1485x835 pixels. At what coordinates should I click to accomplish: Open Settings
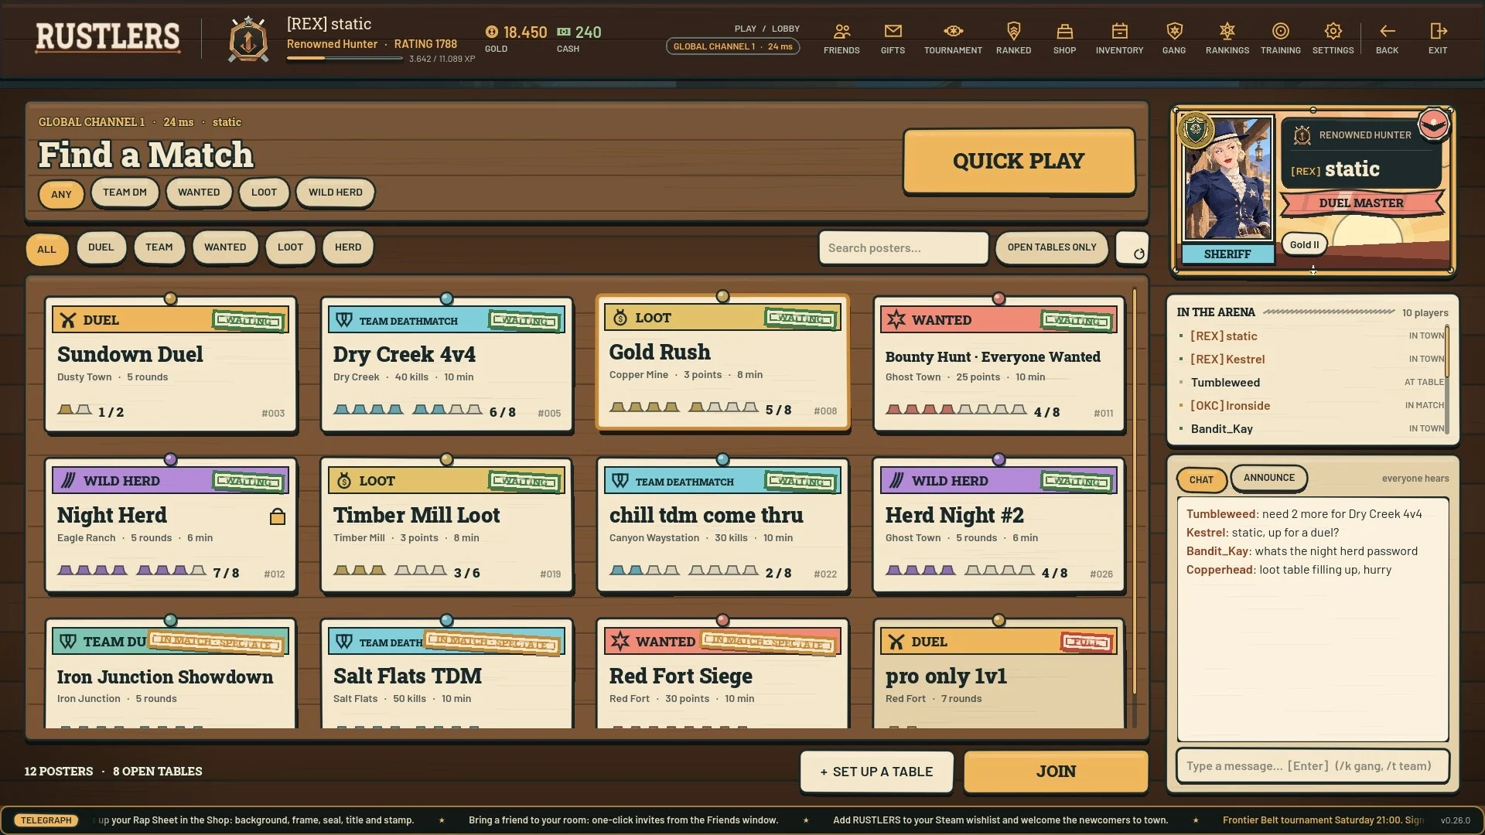point(1333,39)
